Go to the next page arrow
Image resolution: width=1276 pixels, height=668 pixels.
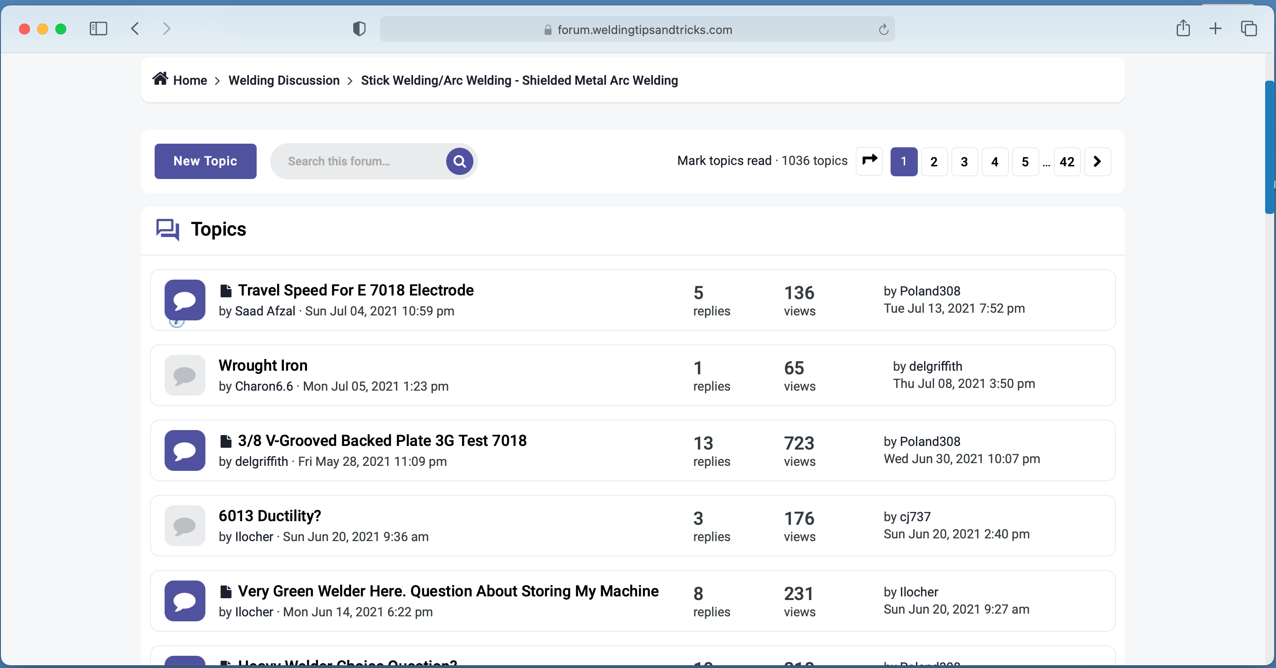click(x=1097, y=161)
